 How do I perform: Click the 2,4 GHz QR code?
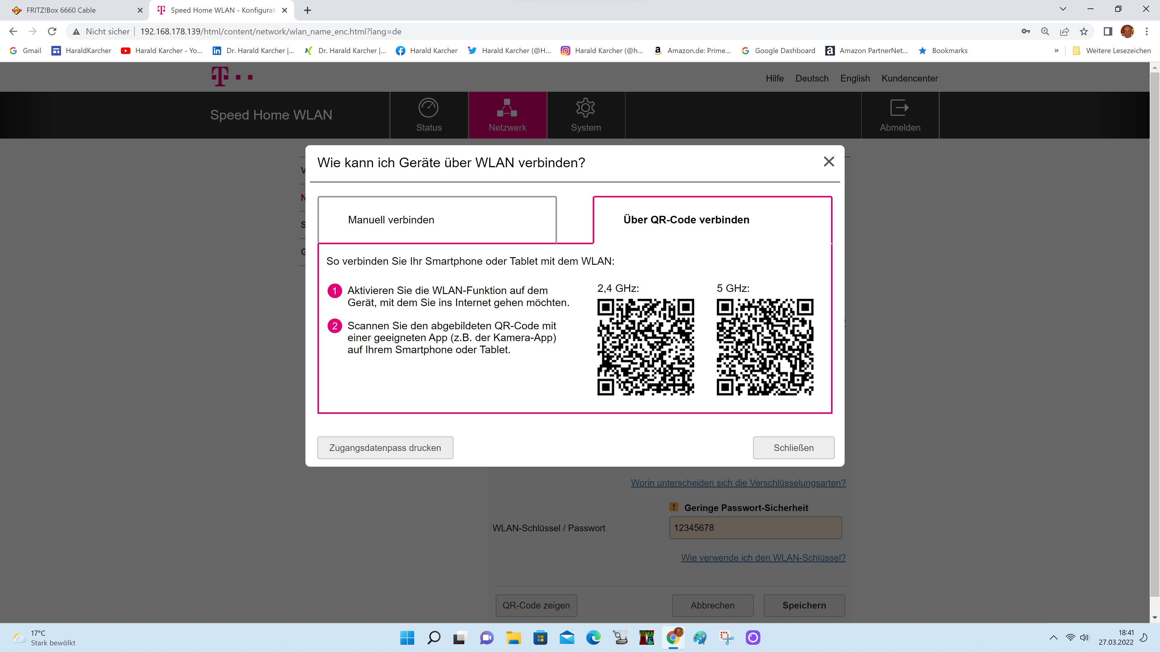(x=645, y=347)
